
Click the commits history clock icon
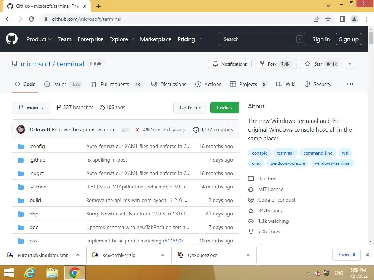coord(196,130)
